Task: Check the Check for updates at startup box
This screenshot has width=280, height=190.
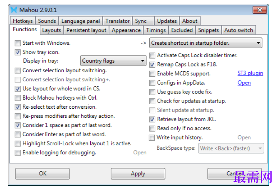Action: pos(152,101)
